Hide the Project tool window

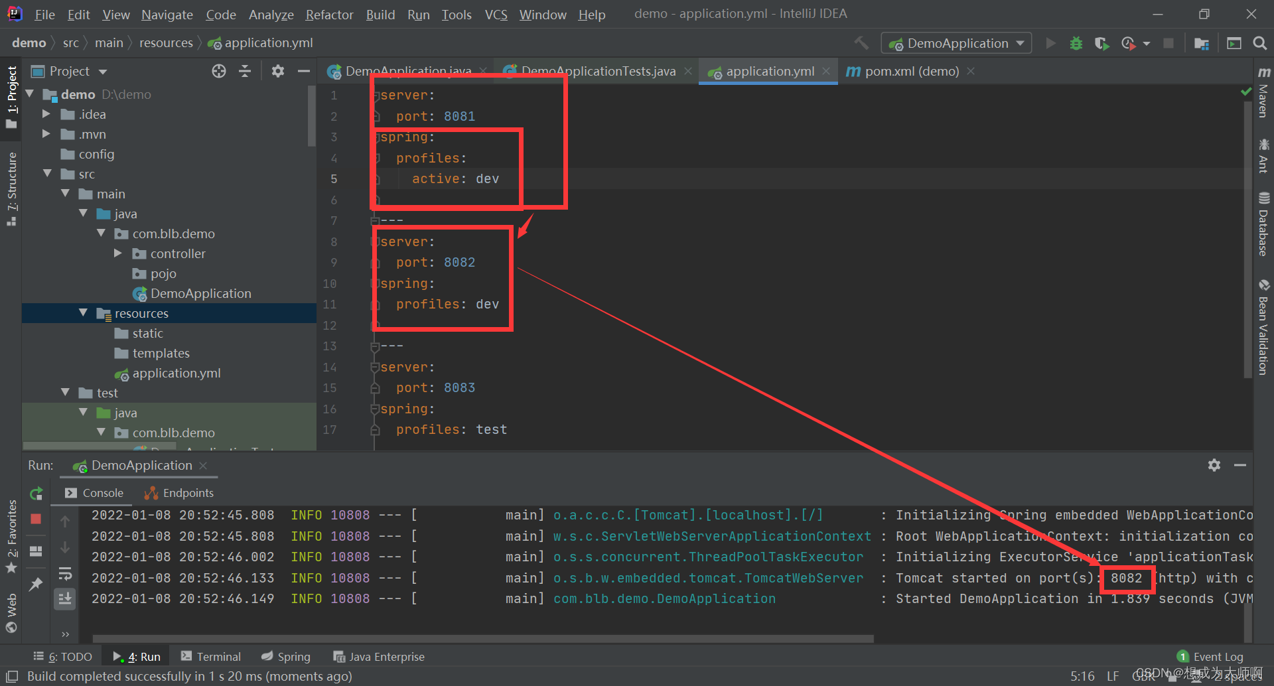[304, 71]
